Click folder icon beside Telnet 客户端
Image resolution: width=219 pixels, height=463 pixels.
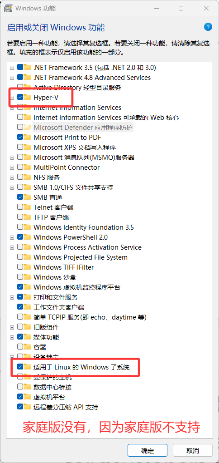click(27, 207)
